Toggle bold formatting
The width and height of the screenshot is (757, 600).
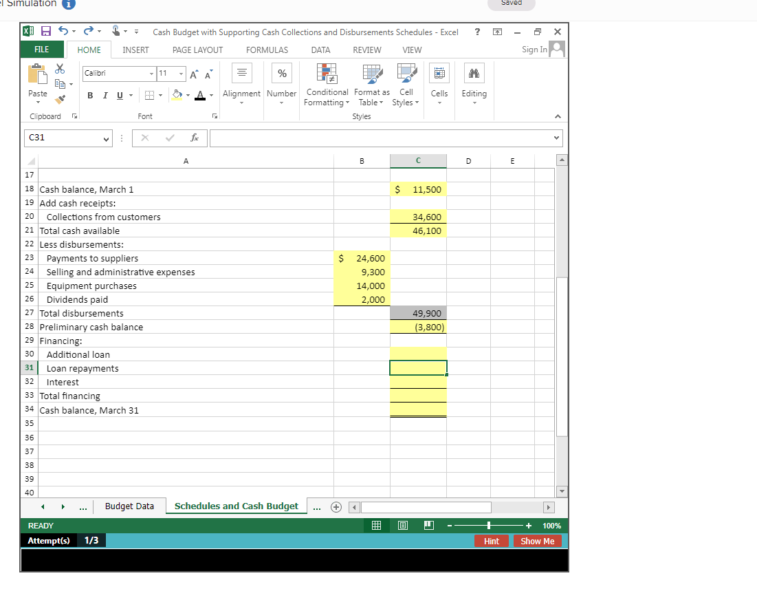(x=90, y=95)
